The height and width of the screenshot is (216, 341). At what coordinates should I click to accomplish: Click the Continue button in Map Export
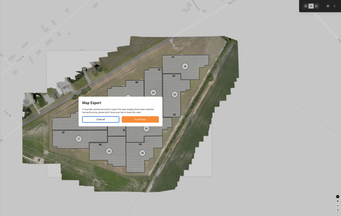click(140, 119)
